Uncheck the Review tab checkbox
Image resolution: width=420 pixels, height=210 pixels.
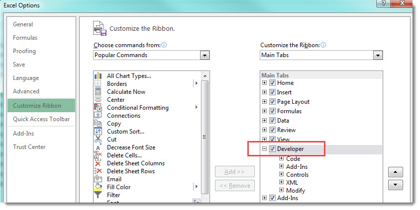[x=272, y=130]
